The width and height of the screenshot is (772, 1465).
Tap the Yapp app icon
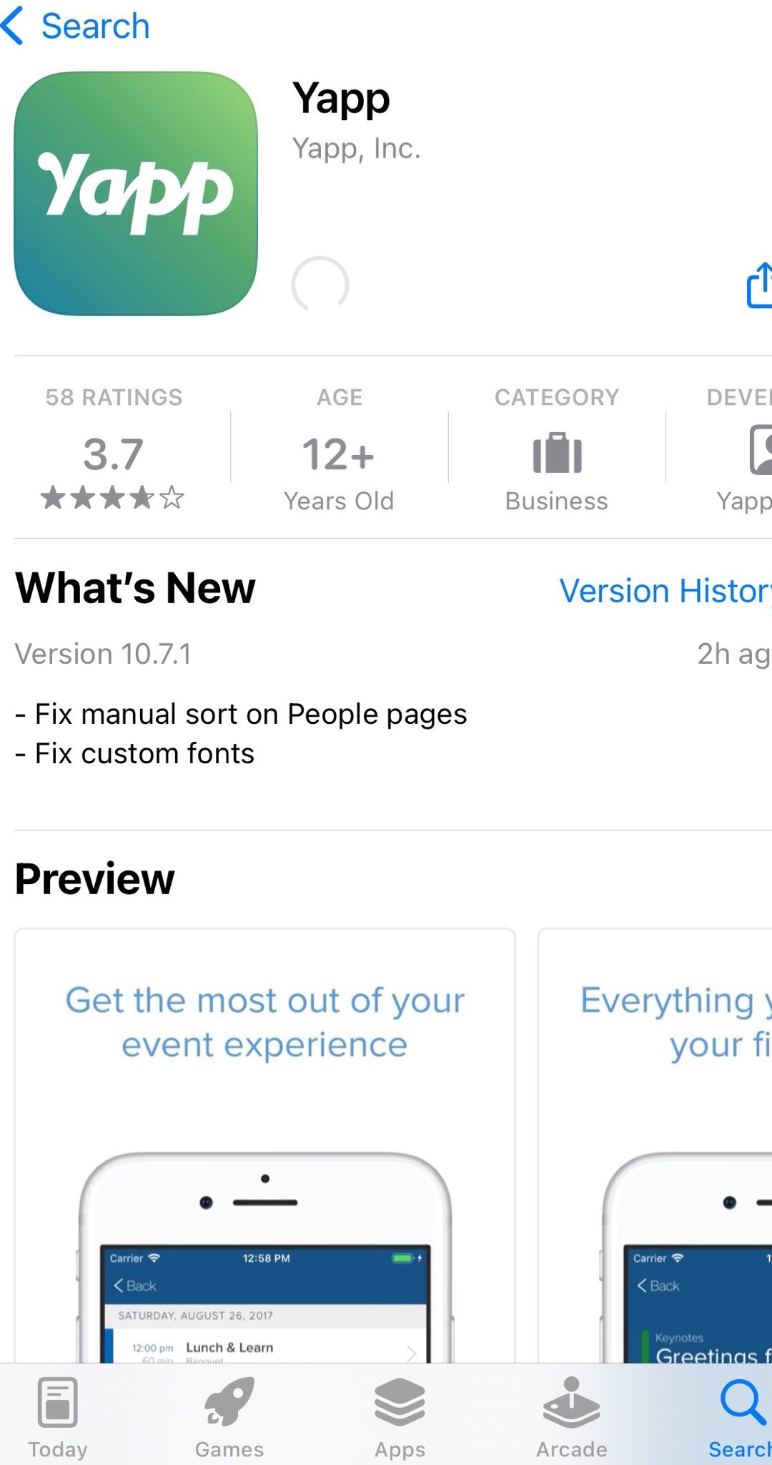[x=136, y=193]
